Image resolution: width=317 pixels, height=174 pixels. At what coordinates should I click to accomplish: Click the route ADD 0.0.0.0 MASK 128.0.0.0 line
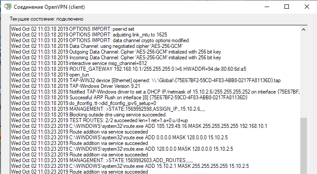pos(119,138)
